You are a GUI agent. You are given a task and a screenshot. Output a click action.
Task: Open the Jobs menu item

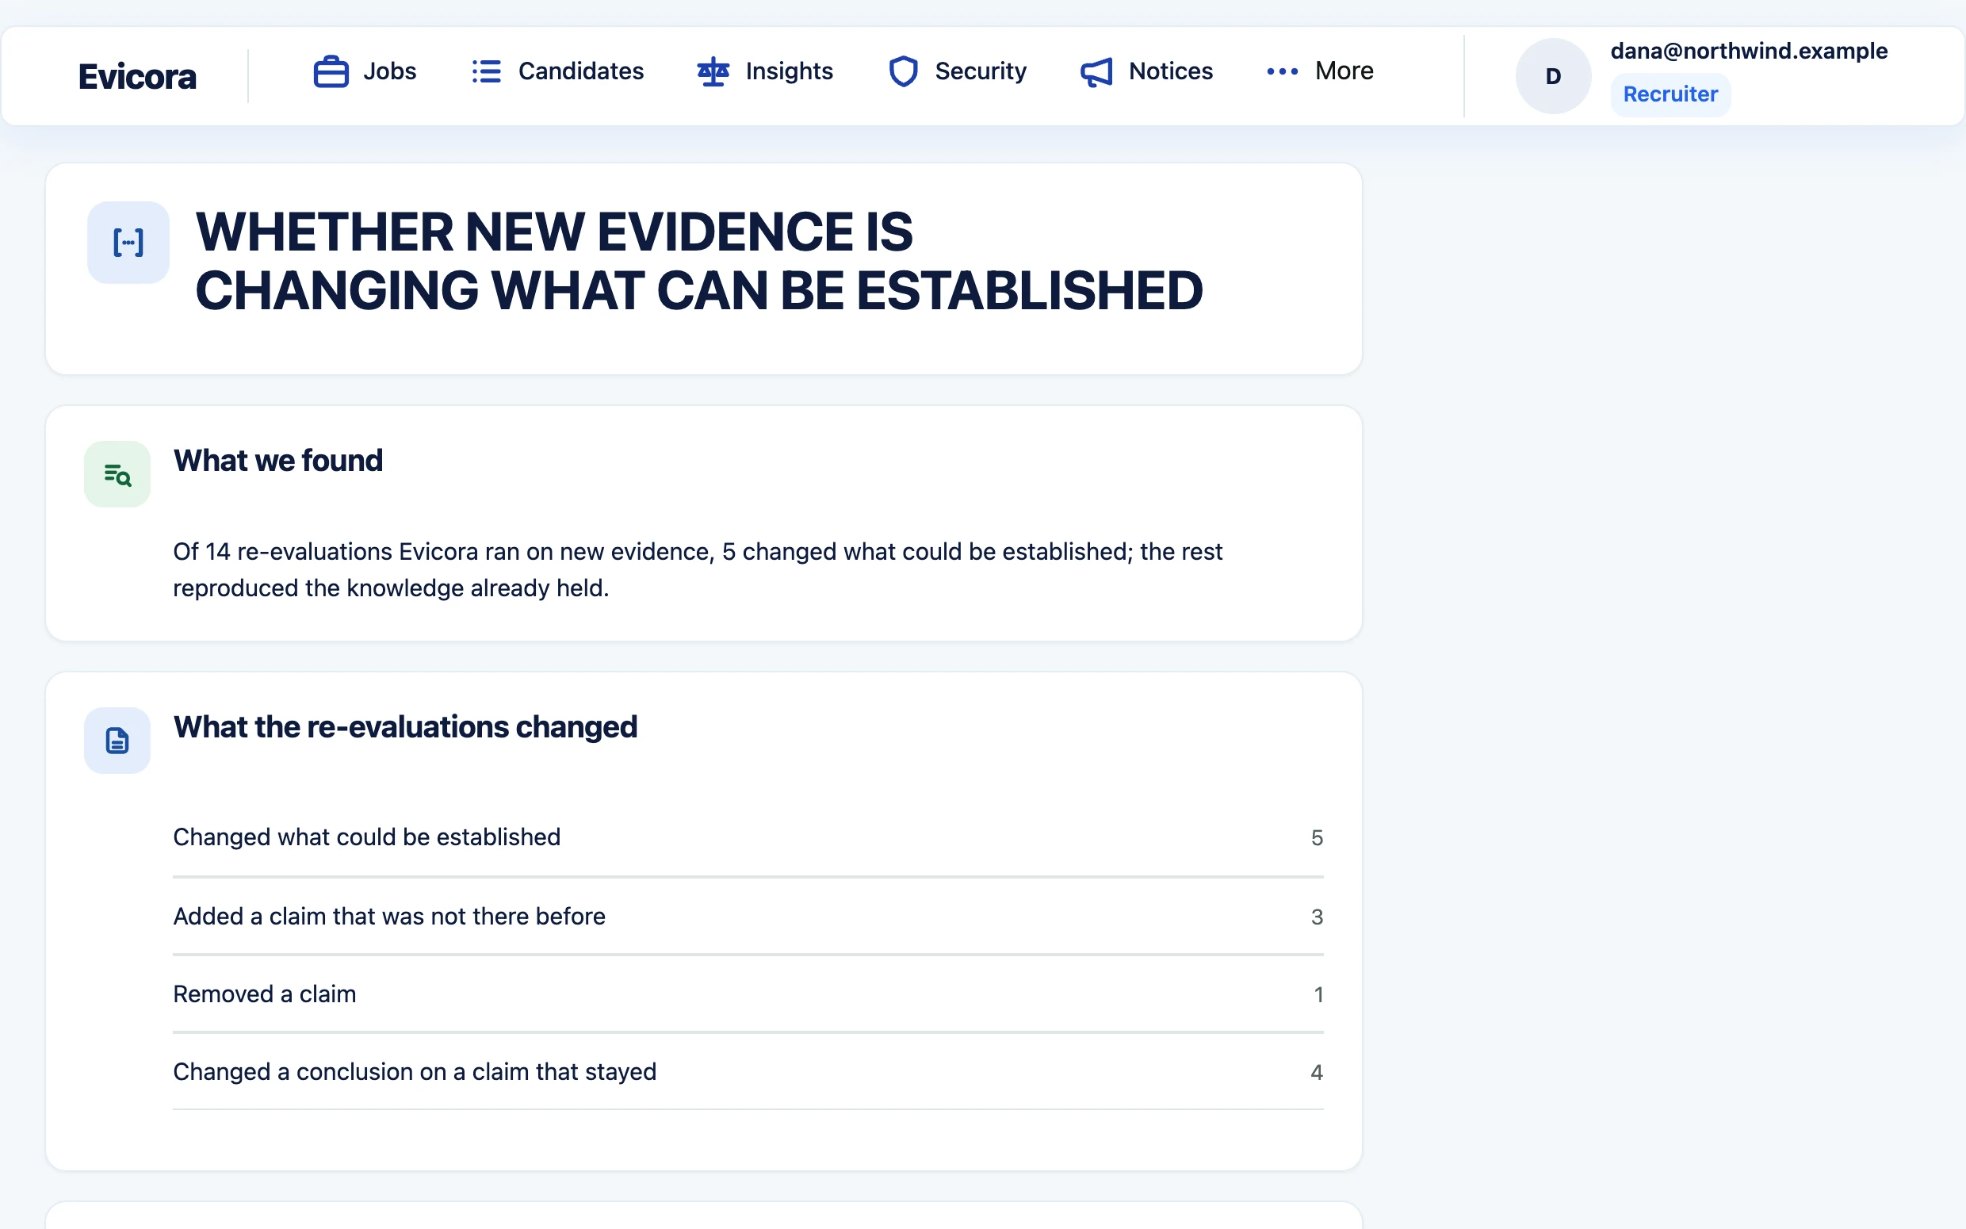[365, 71]
